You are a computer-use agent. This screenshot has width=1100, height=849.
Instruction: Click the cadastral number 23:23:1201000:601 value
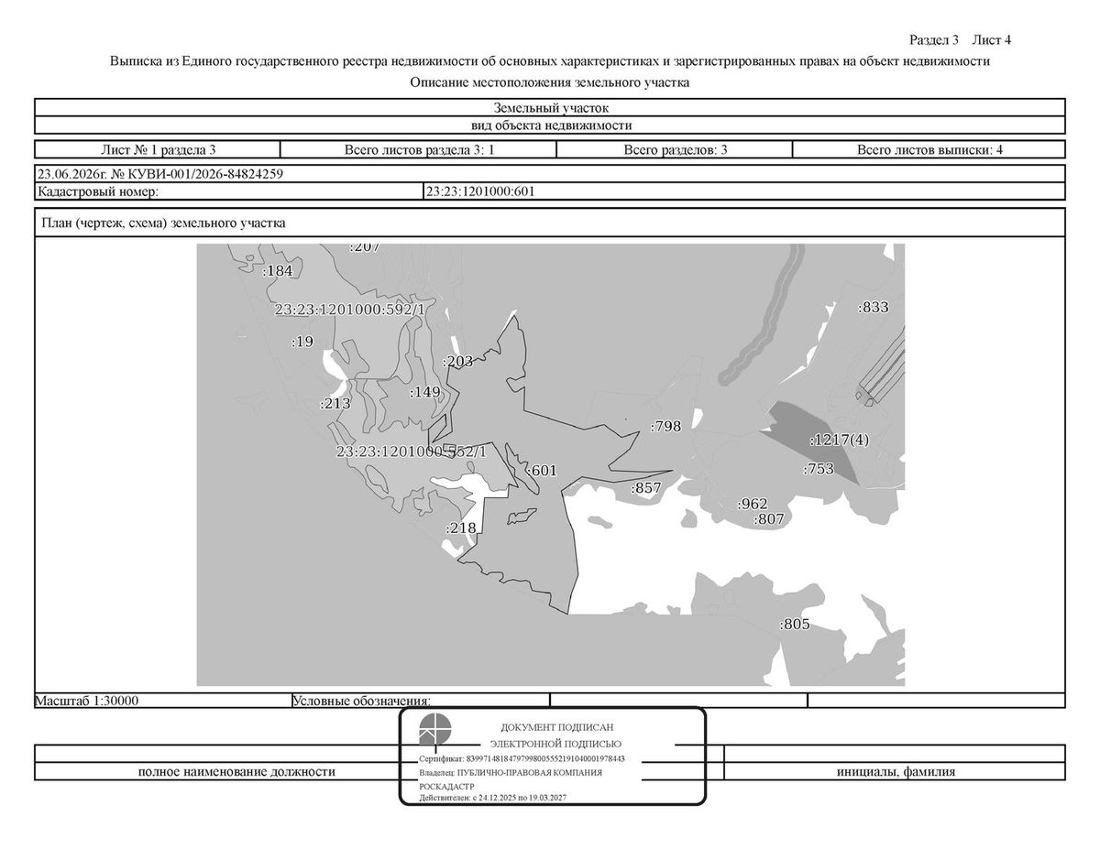point(480,191)
